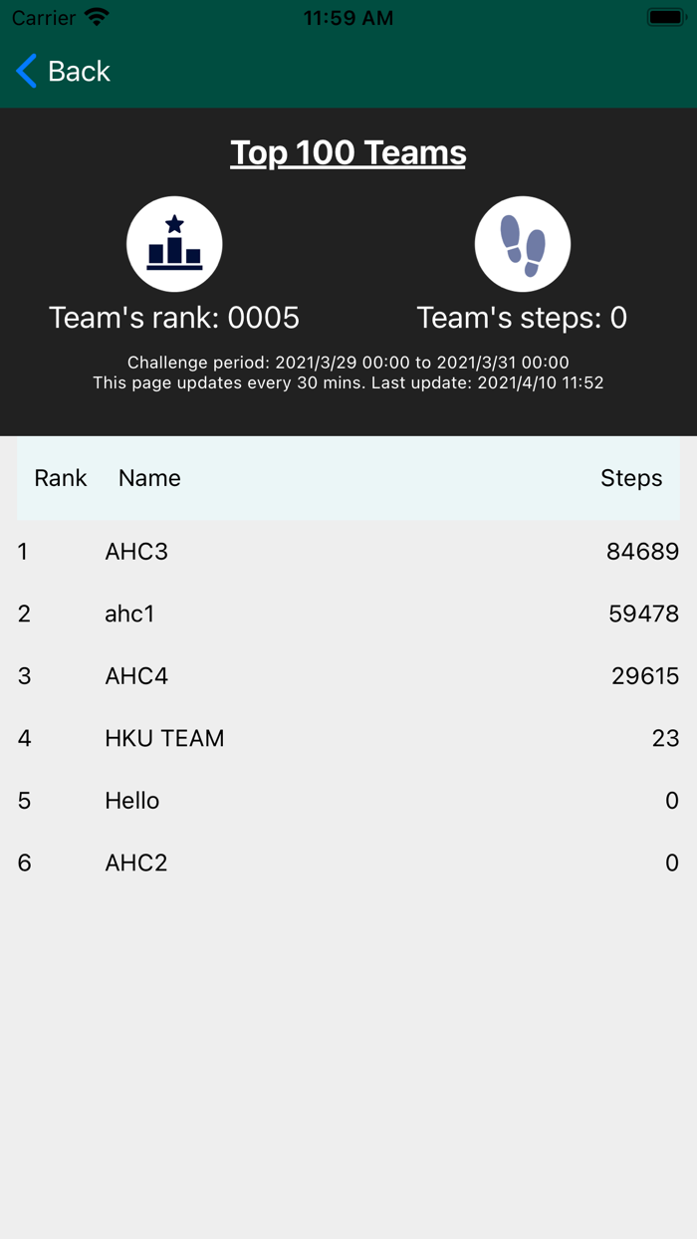Tap the footprint icon's circular white background
697x1239 pixels.
(522, 243)
